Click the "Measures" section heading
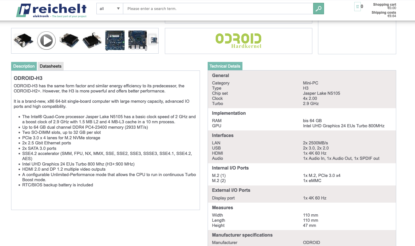The height and width of the screenshot is (246, 415). [x=222, y=208]
